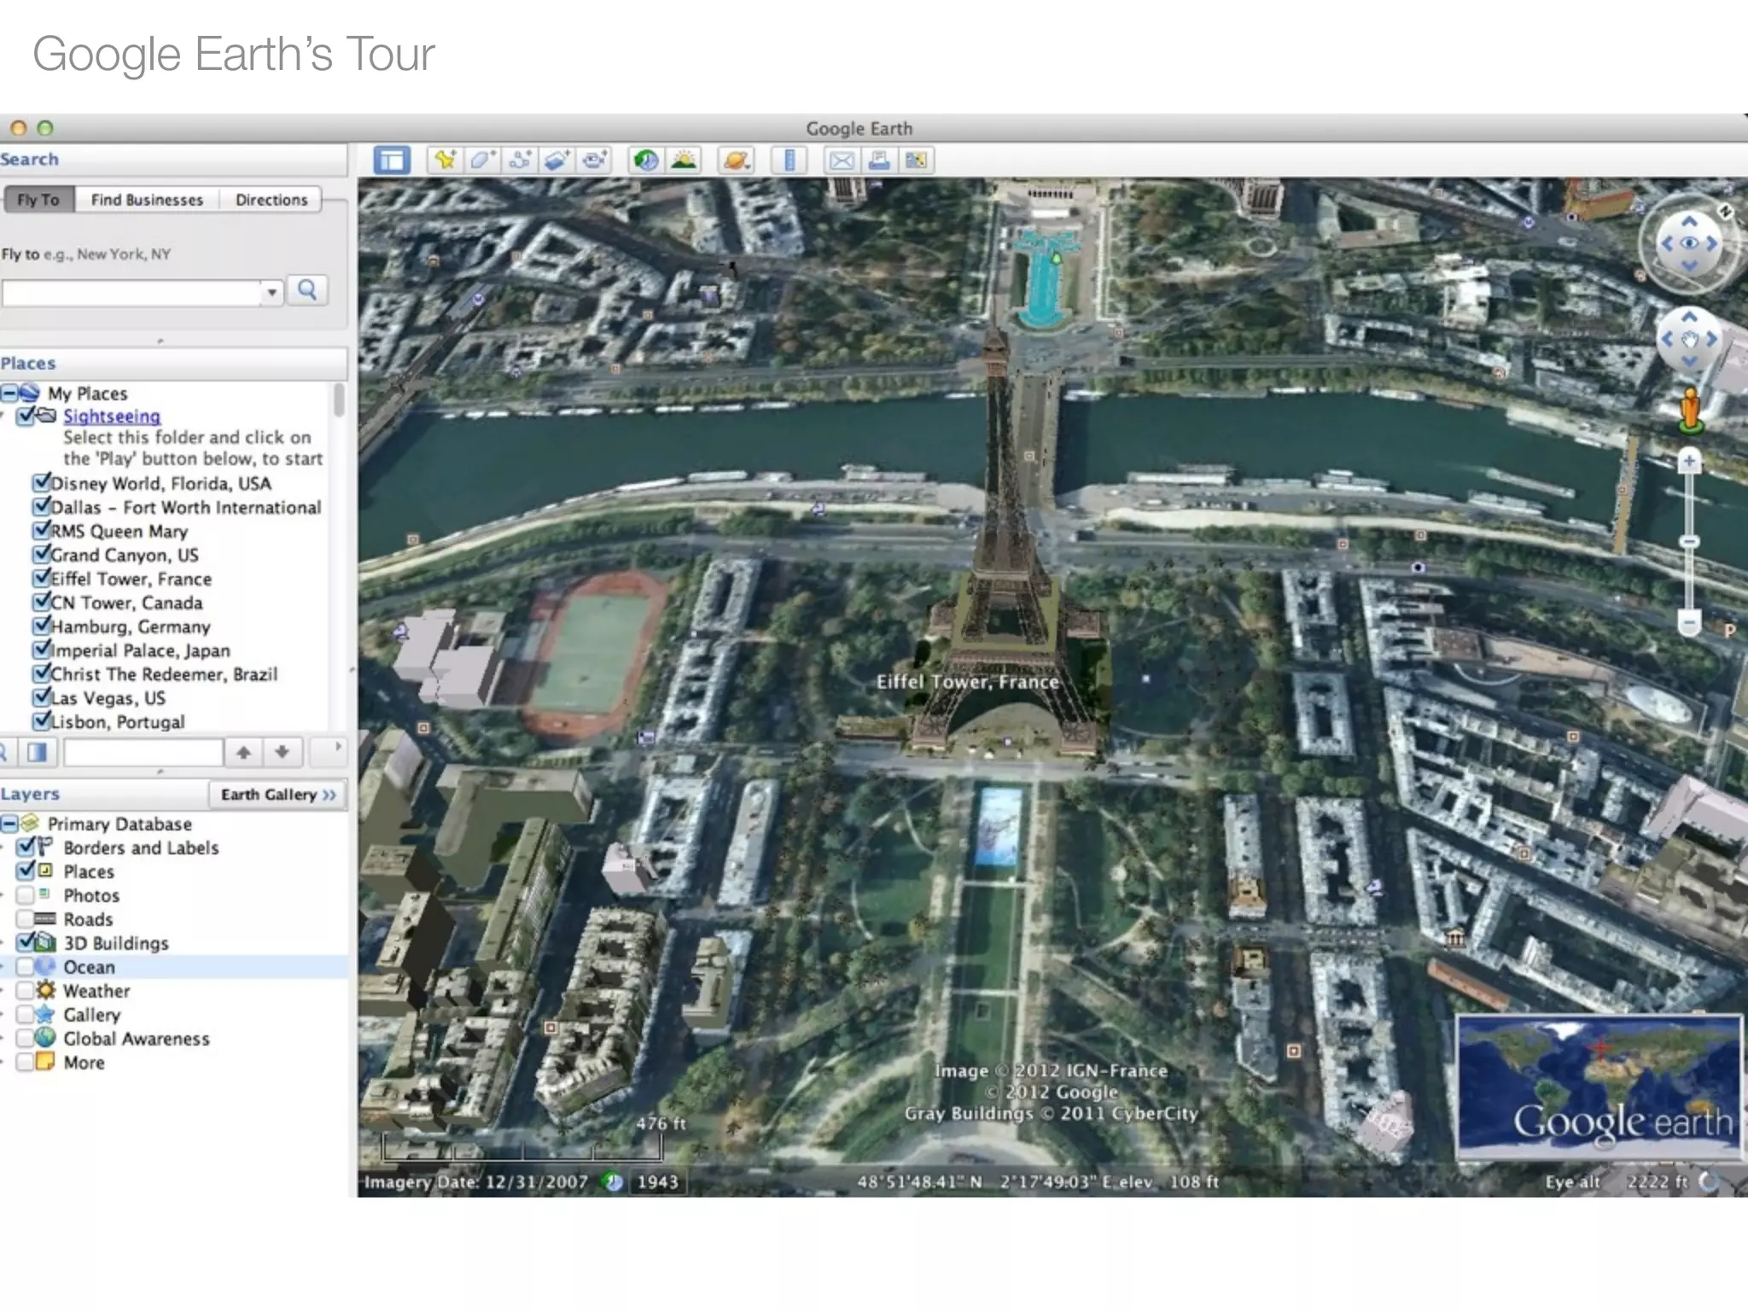Image resolution: width=1748 pixels, height=1311 pixels.
Task: Uncheck CN Tower, Canada checkbox
Action: 40,602
